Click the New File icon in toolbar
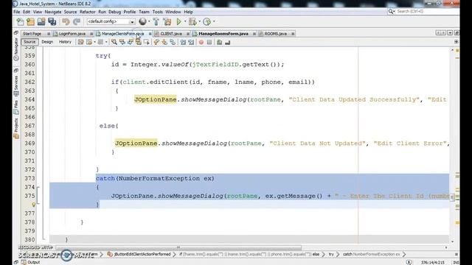This screenshot has height=265, width=472. tap(20, 21)
